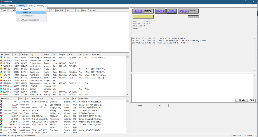Click the room icon for CQ-VK

point(1,113)
